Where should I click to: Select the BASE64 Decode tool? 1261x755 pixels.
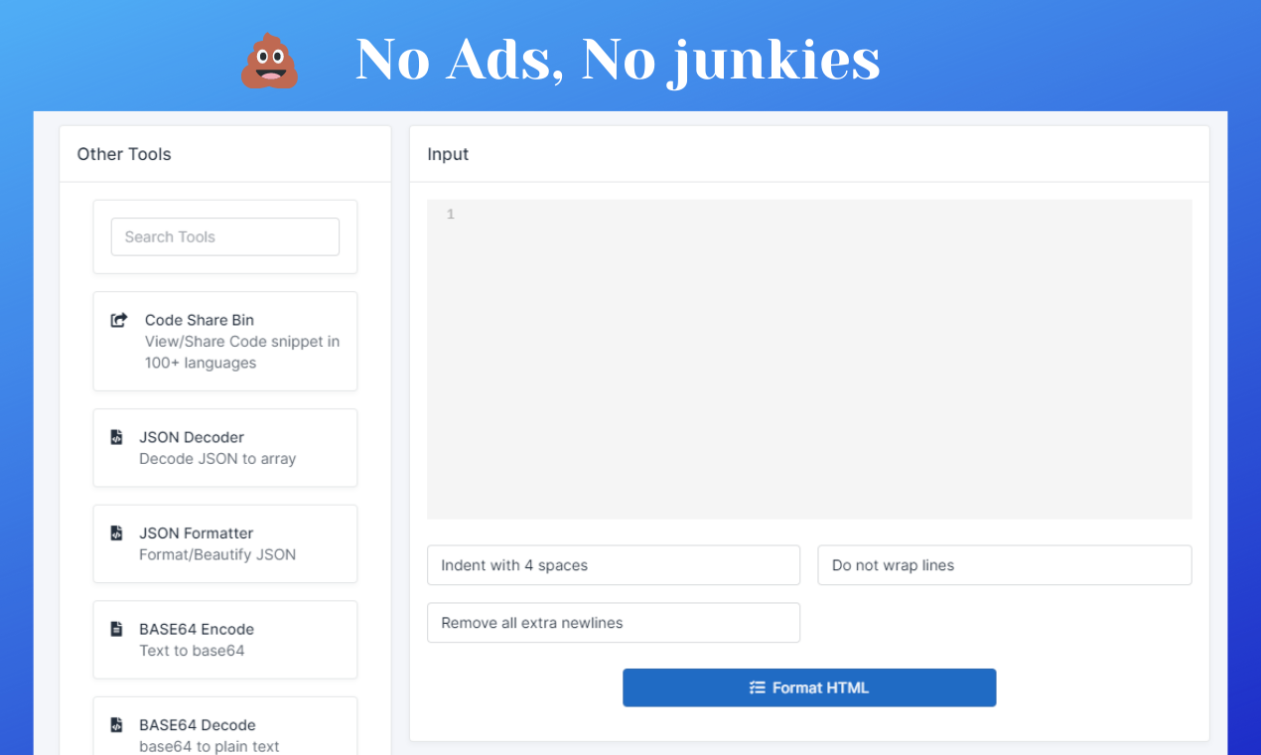coord(225,726)
